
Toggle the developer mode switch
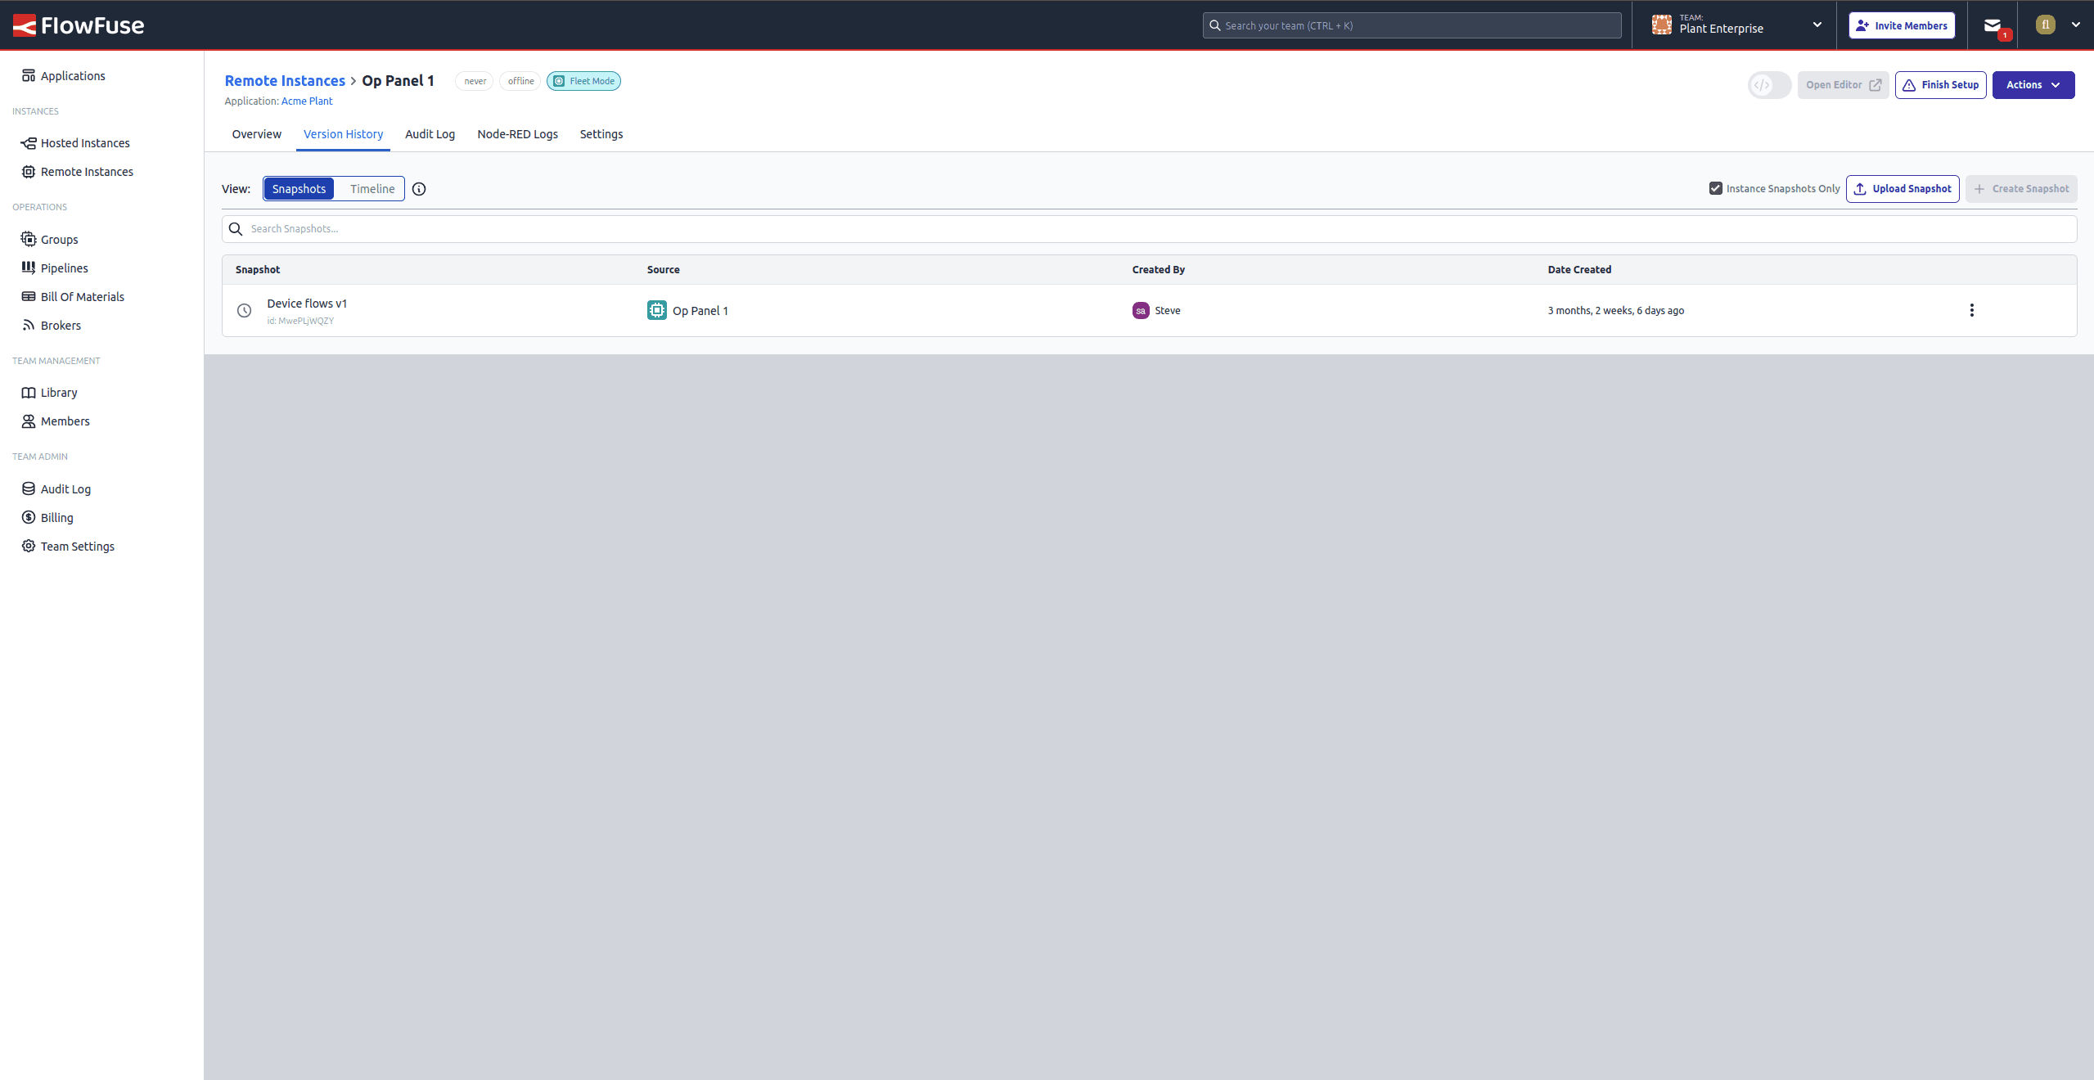pyautogui.click(x=1769, y=85)
